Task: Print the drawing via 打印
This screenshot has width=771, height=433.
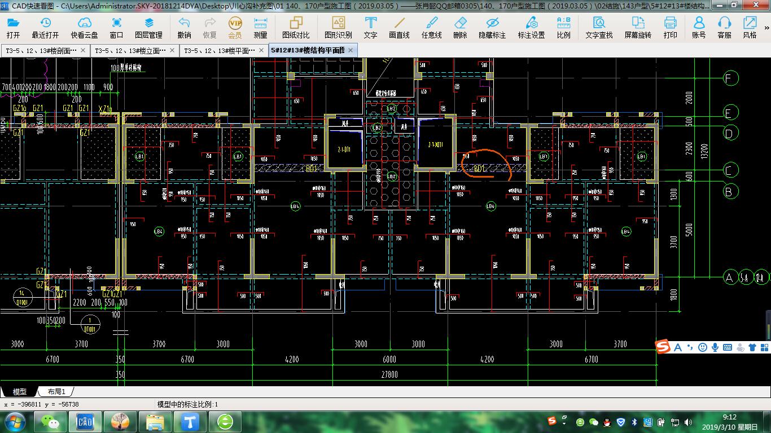Action: pyautogui.click(x=671, y=27)
